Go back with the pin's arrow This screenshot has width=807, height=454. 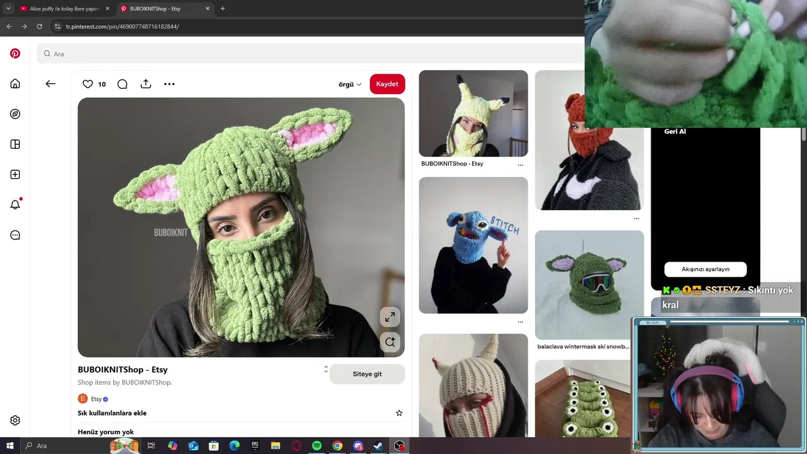click(x=50, y=84)
